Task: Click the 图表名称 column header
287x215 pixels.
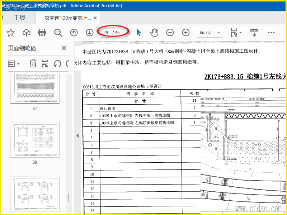Action: point(140,94)
